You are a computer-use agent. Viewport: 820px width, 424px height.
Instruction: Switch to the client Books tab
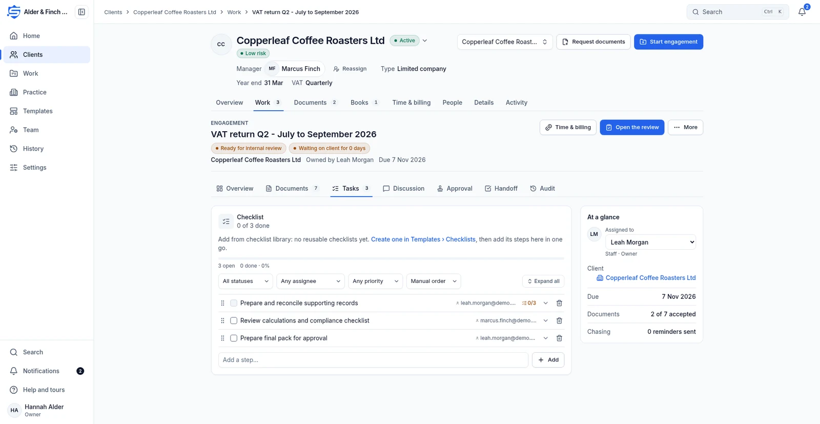364,103
